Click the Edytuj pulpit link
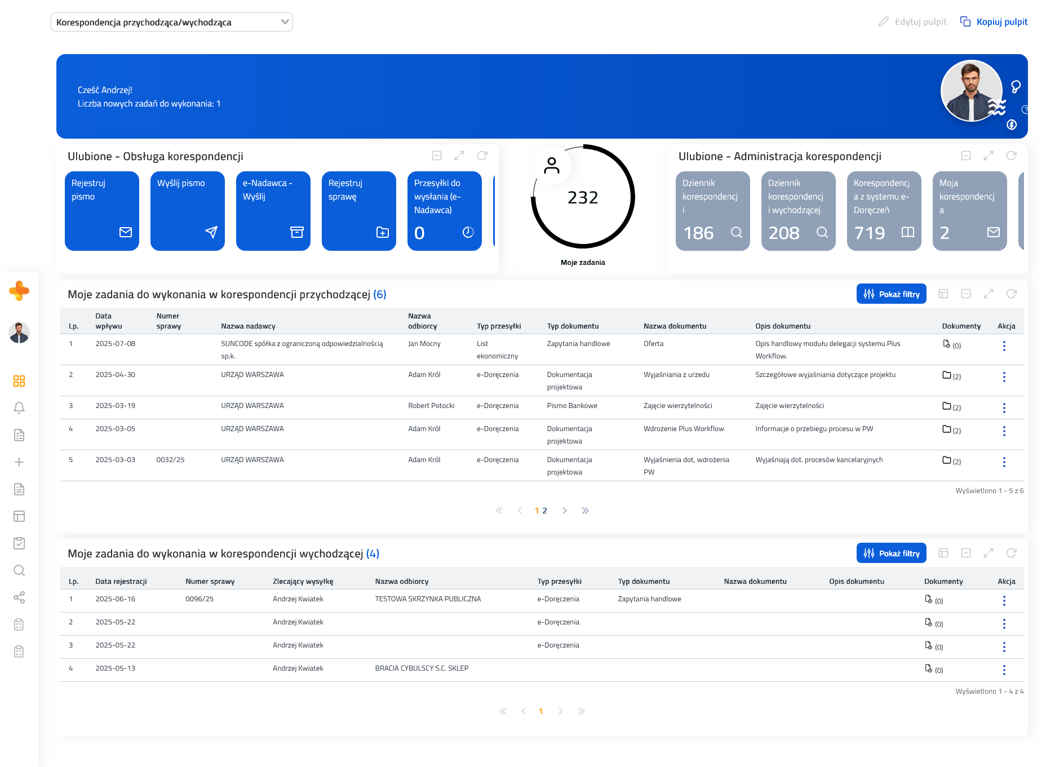This screenshot has height=767, width=1046. tap(912, 22)
